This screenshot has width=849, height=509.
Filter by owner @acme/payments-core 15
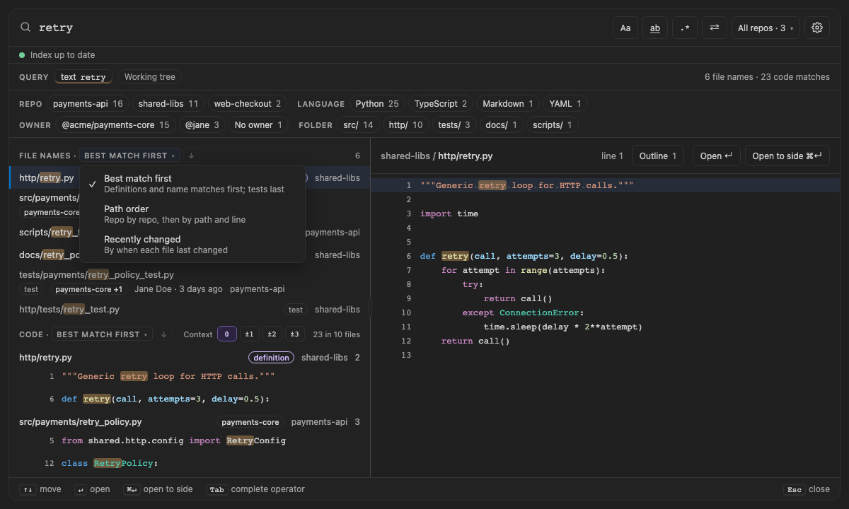click(x=116, y=125)
